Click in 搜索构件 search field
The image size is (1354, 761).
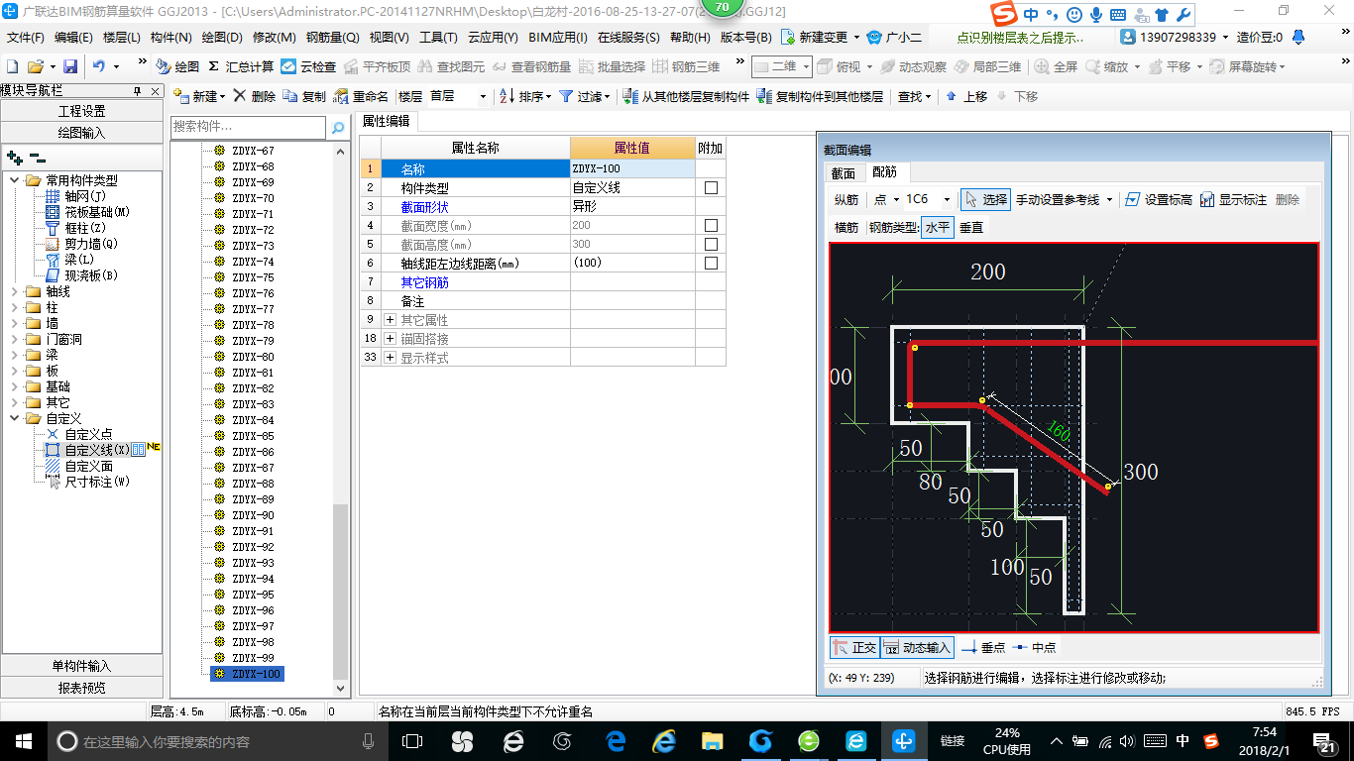point(248,127)
